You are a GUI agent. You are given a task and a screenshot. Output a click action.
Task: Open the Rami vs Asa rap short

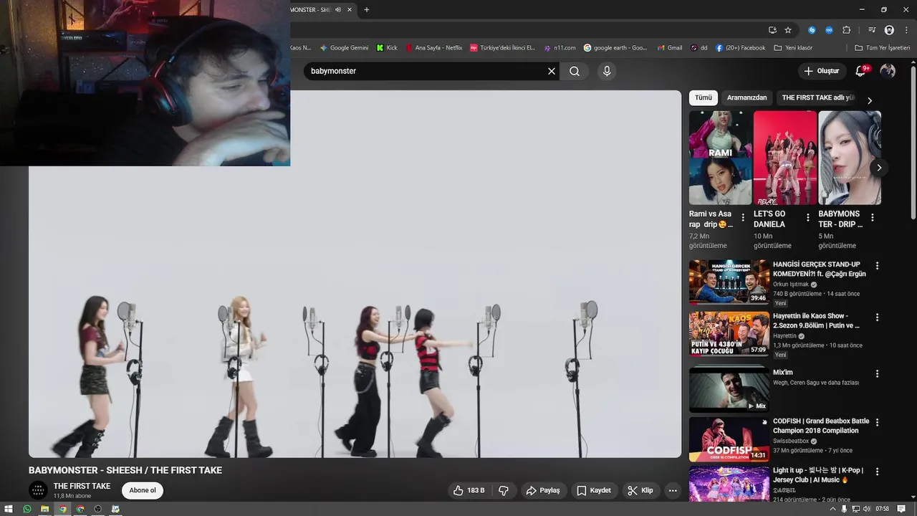pyautogui.click(x=720, y=158)
